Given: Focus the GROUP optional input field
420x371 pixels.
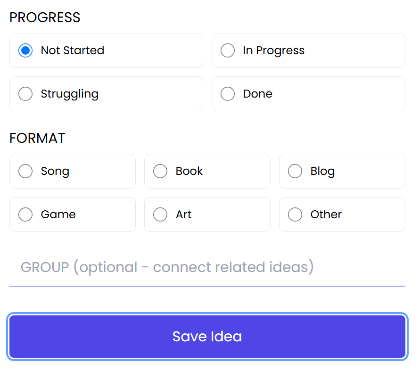Looking at the screenshot, I should (x=207, y=267).
